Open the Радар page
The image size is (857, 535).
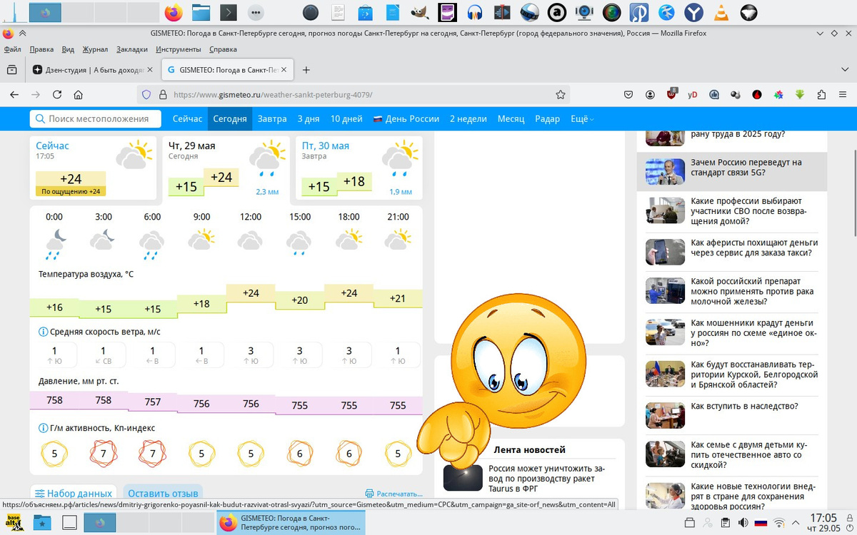pyautogui.click(x=548, y=119)
